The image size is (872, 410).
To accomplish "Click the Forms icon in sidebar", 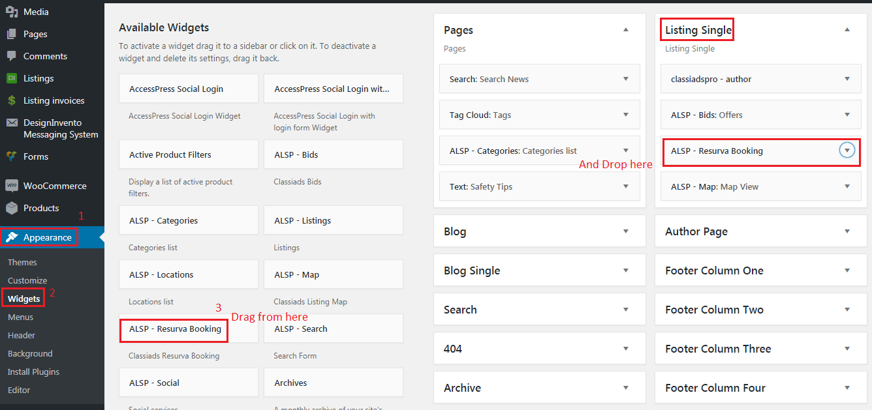I will [x=12, y=156].
